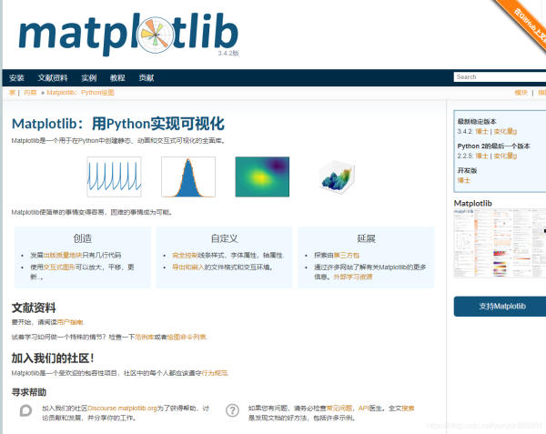Open the 文献资料 navigation item
546x434 pixels.
(53, 78)
